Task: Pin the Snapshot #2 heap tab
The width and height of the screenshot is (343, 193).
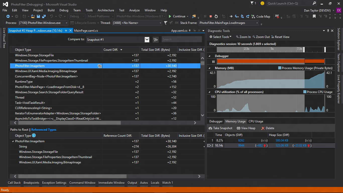Action: click(66, 31)
